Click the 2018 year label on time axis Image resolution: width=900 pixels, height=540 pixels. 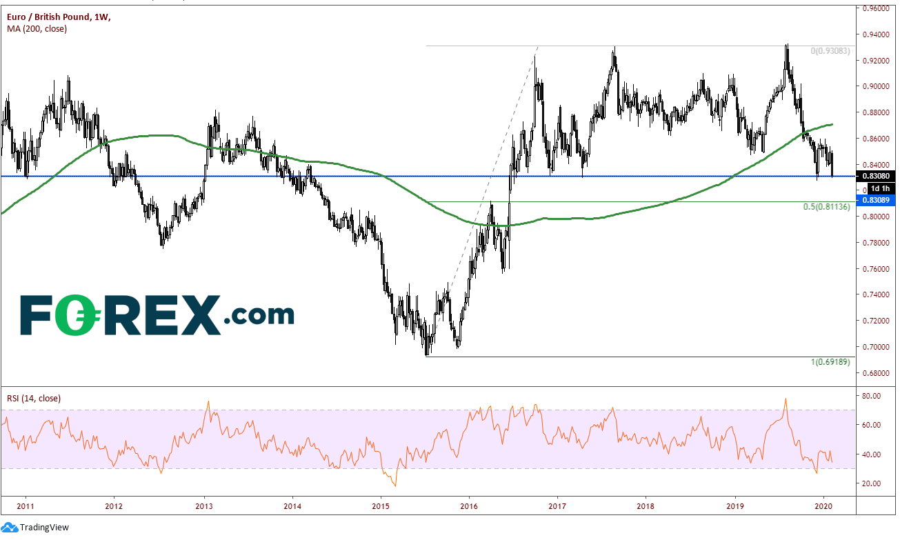pos(646,506)
